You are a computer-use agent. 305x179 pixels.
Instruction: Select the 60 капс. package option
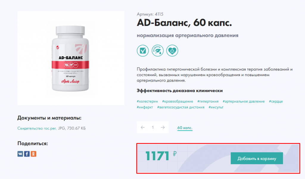pyautogui.click(x=185, y=128)
